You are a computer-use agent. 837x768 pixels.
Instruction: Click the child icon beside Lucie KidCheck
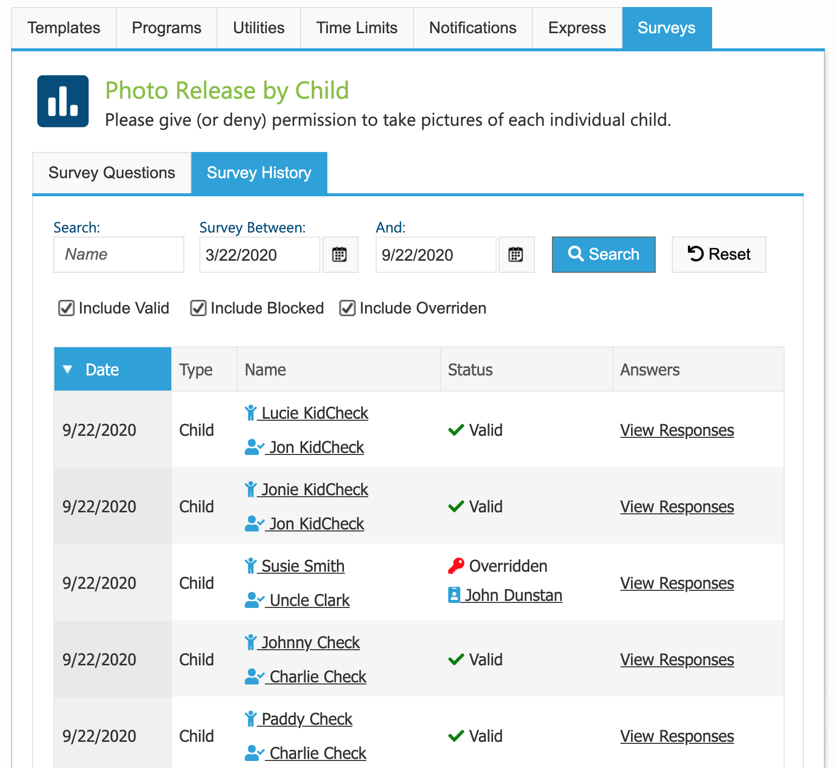250,412
